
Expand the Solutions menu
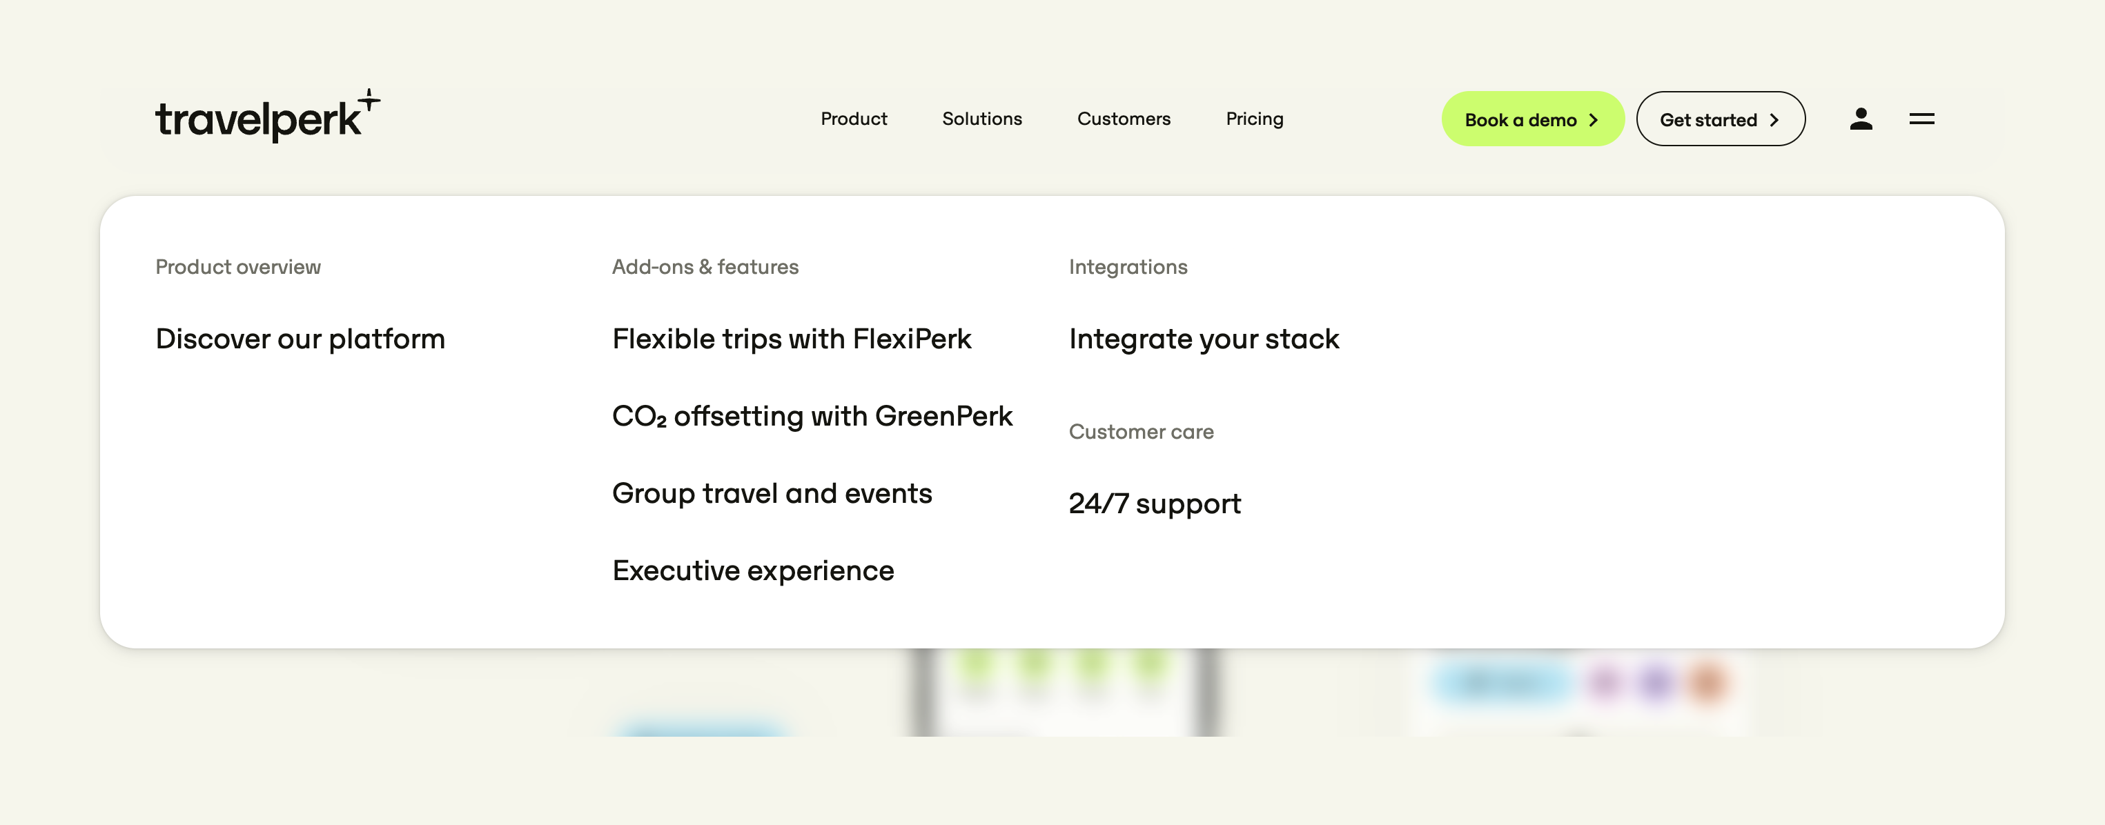981,119
